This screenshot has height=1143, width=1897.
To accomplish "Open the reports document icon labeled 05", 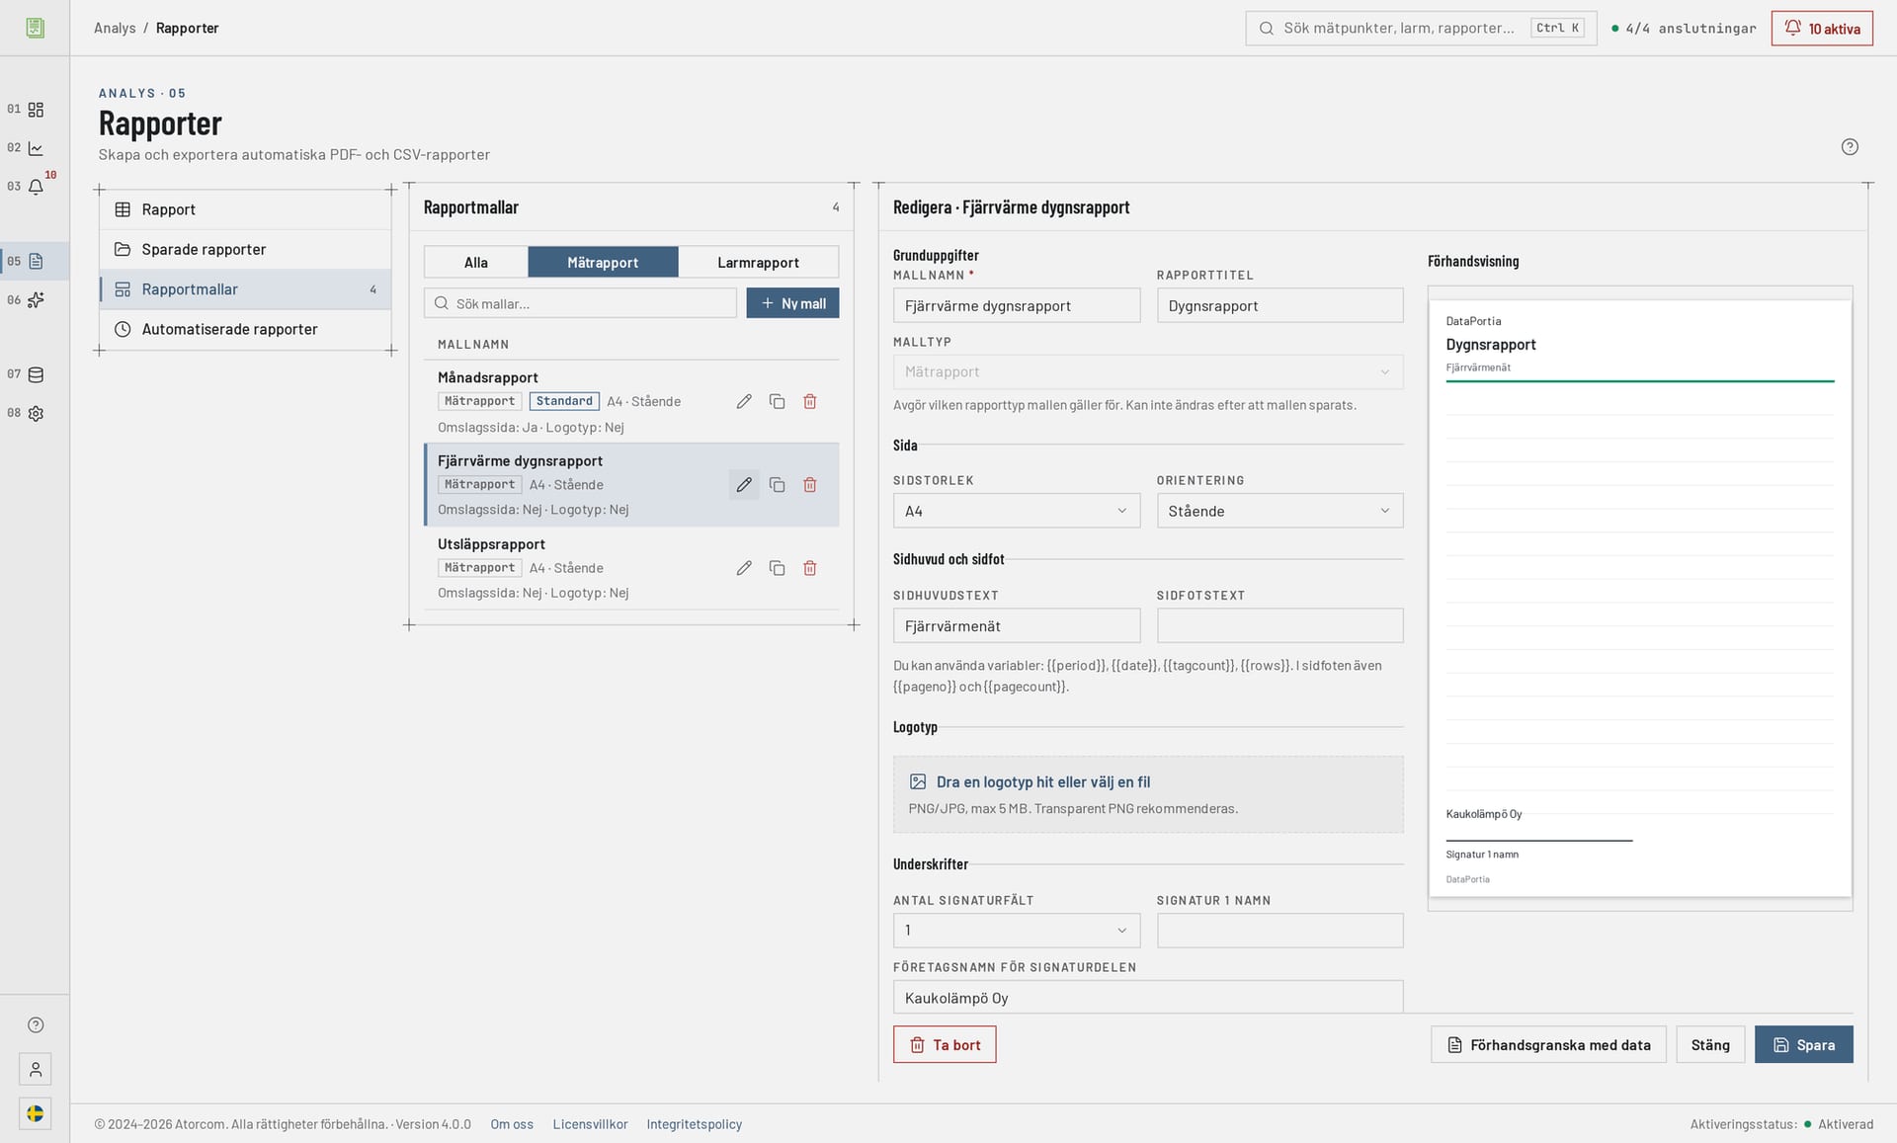I will point(36,262).
